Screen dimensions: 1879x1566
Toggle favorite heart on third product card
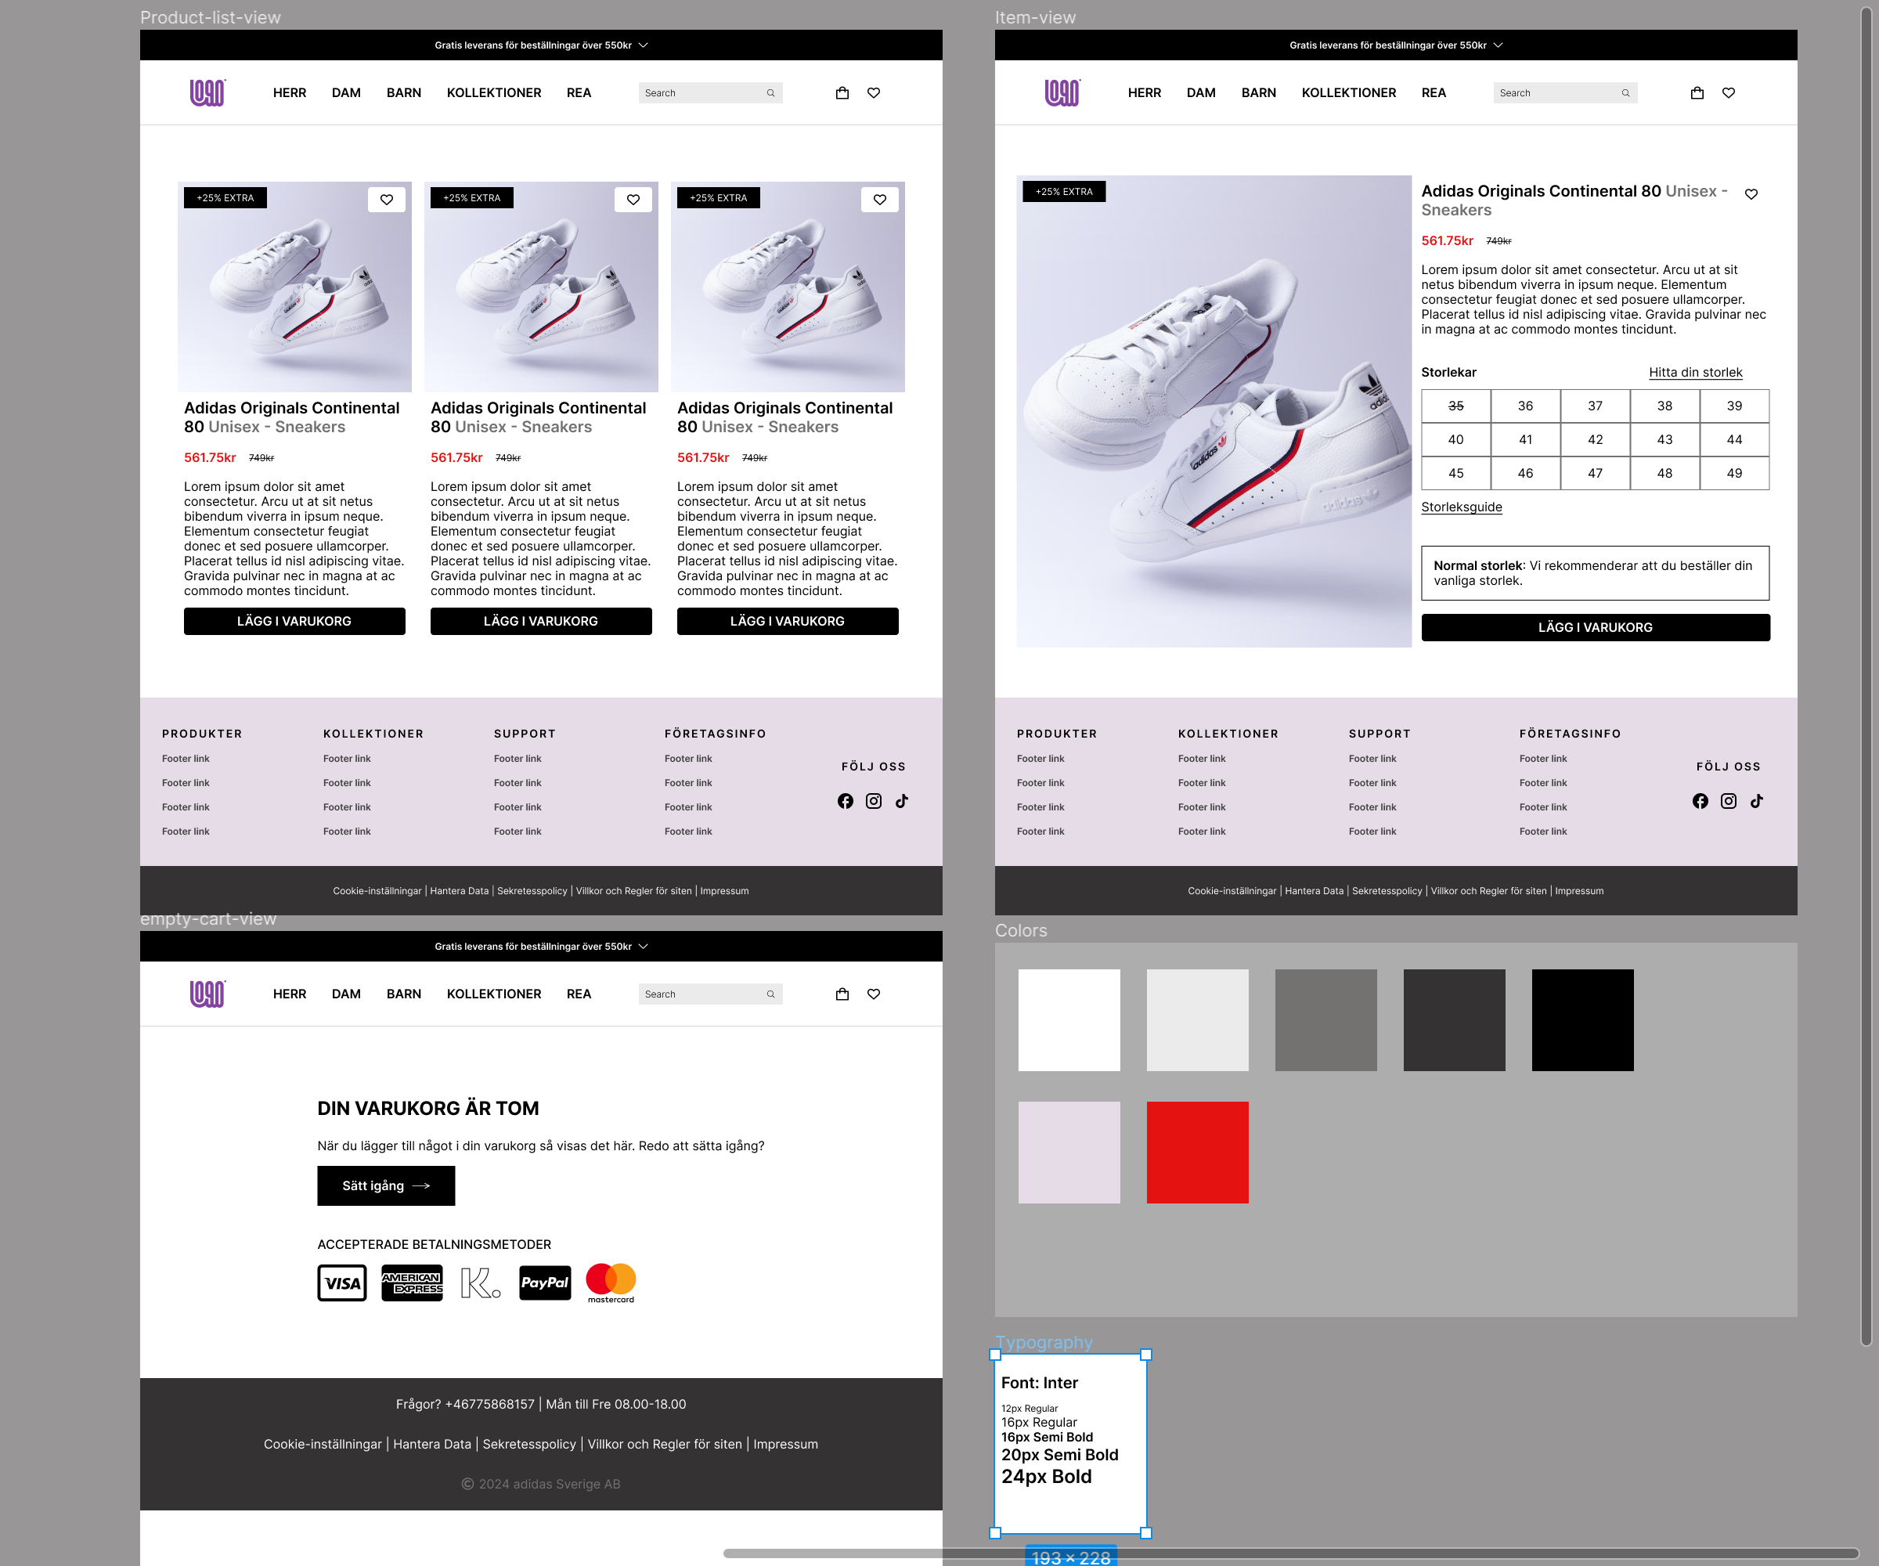(879, 200)
